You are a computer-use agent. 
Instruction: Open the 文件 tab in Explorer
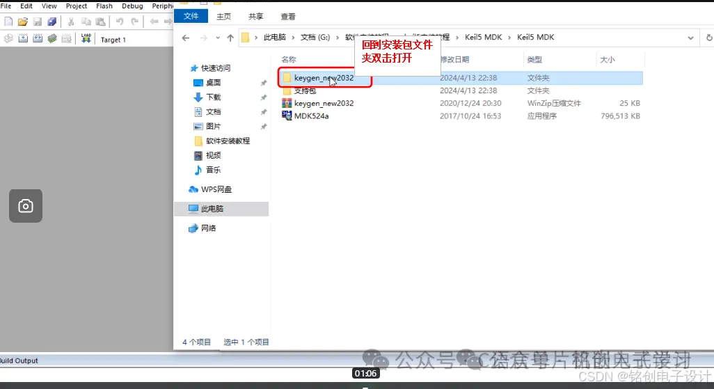point(191,16)
